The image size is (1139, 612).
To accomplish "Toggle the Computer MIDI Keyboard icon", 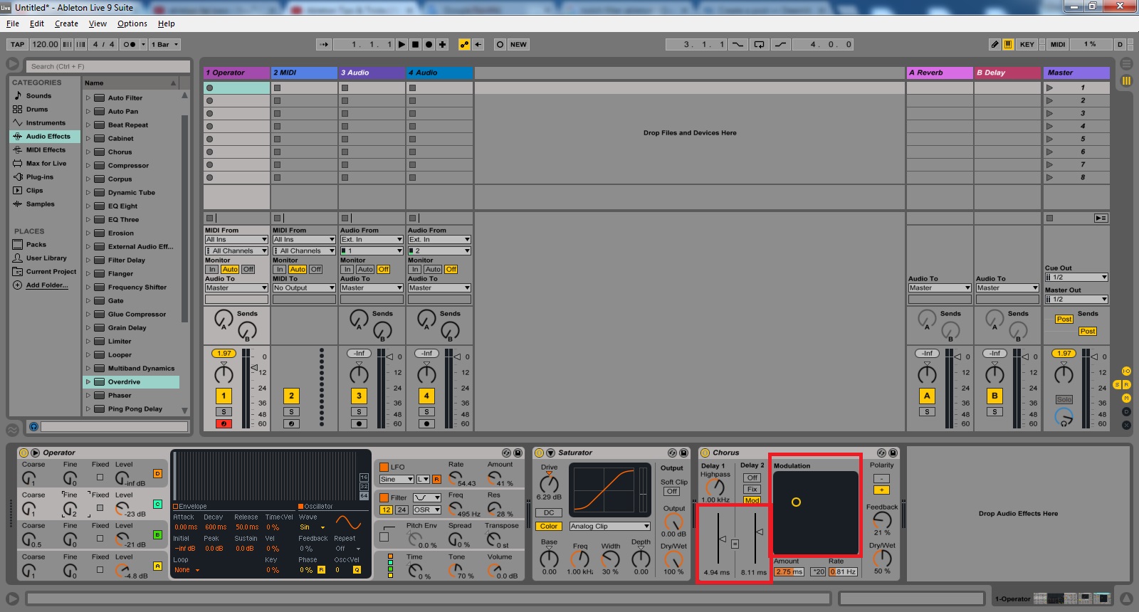I will [x=1008, y=44].
